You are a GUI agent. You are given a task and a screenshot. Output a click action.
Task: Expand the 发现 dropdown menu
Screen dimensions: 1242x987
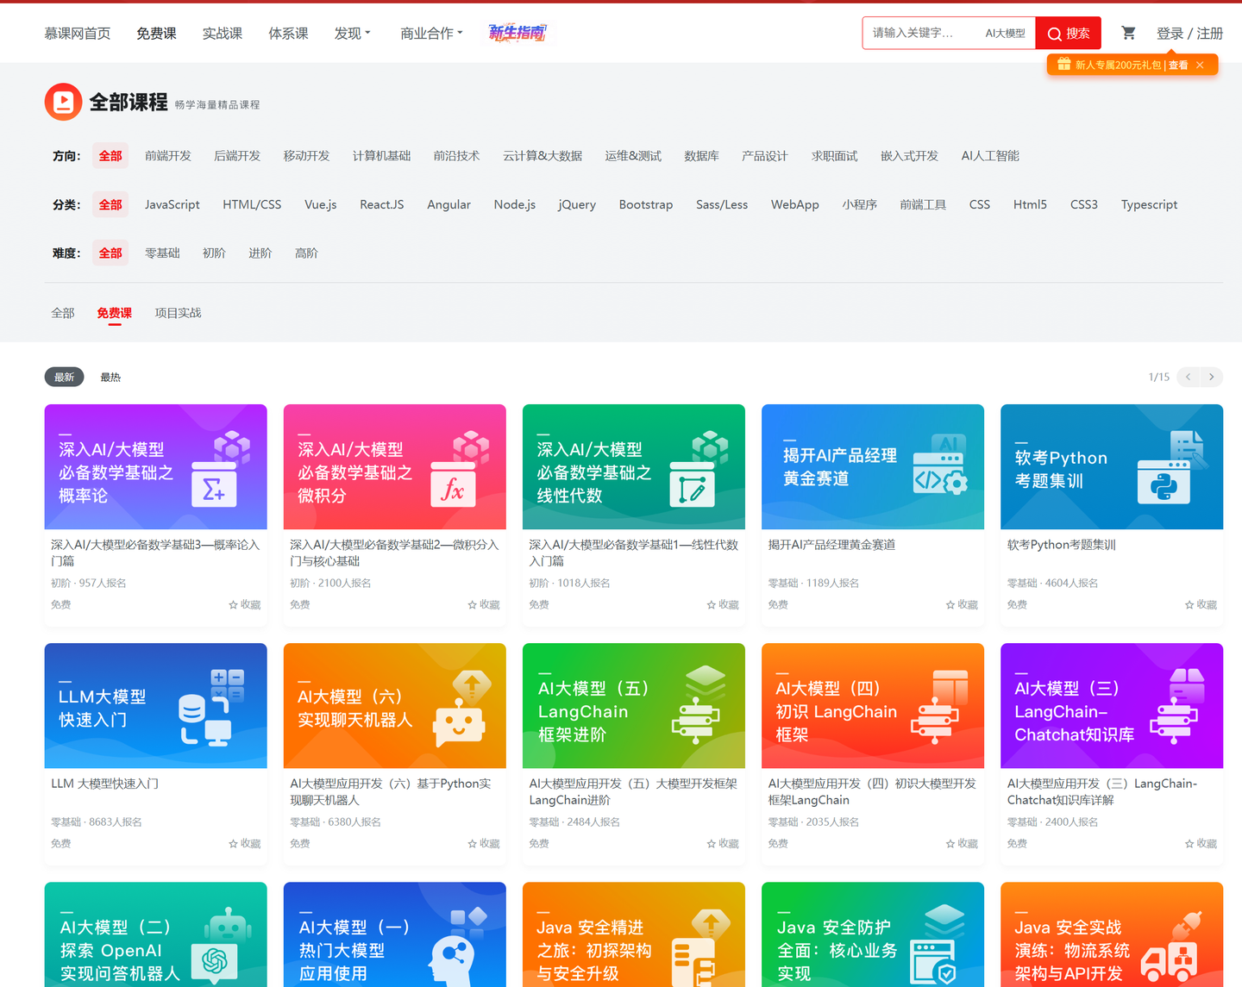tap(353, 33)
